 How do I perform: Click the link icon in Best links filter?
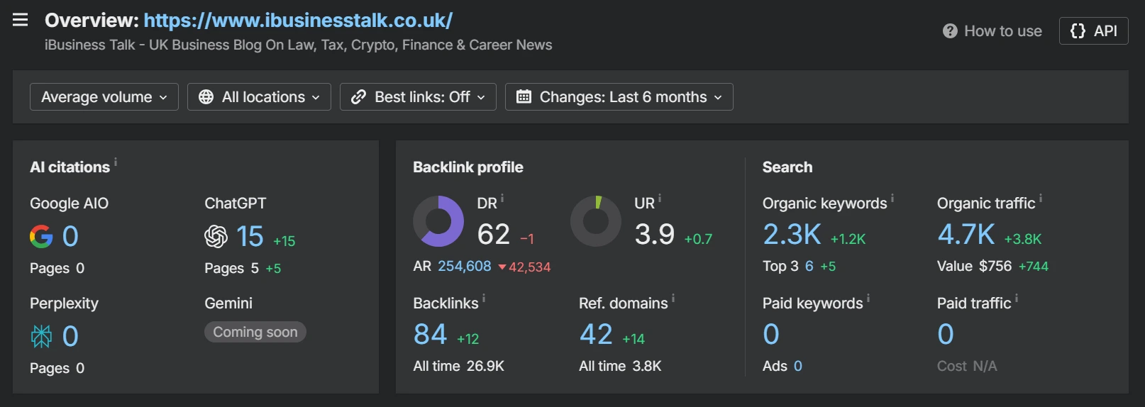pyautogui.click(x=358, y=97)
